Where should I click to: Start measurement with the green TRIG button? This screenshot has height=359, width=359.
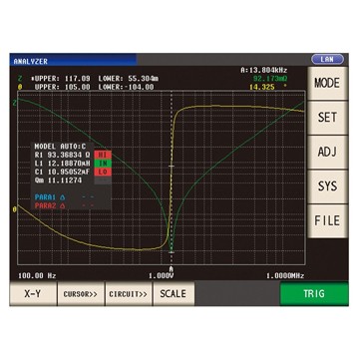314,294
